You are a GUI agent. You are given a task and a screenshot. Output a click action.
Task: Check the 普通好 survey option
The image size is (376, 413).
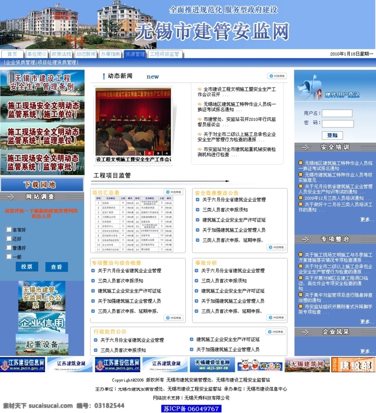9,248
